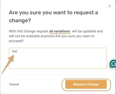Screen dimensions: 116x94
Task: Open the Grammarly widget icon
Action: click(113, 64)
